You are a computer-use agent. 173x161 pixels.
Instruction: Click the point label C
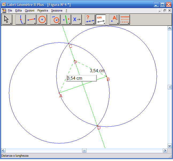pyautogui.click(x=71, y=46)
